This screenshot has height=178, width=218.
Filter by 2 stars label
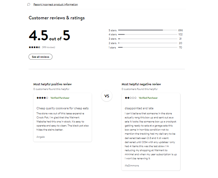(x=113, y=43)
